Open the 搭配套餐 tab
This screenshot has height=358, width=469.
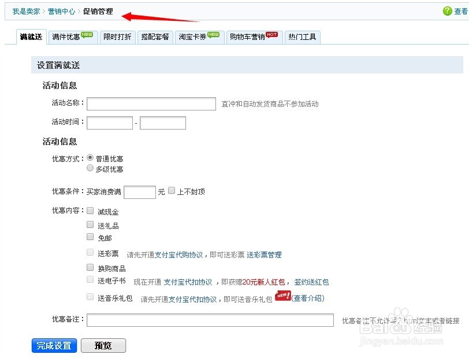pyautogui.click(x=155, y=36)
